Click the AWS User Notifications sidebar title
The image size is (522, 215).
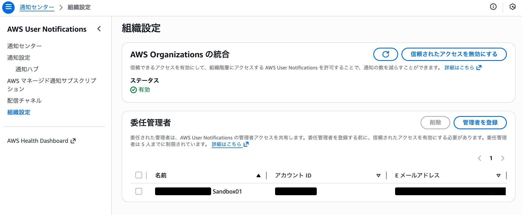coord(47,29)
